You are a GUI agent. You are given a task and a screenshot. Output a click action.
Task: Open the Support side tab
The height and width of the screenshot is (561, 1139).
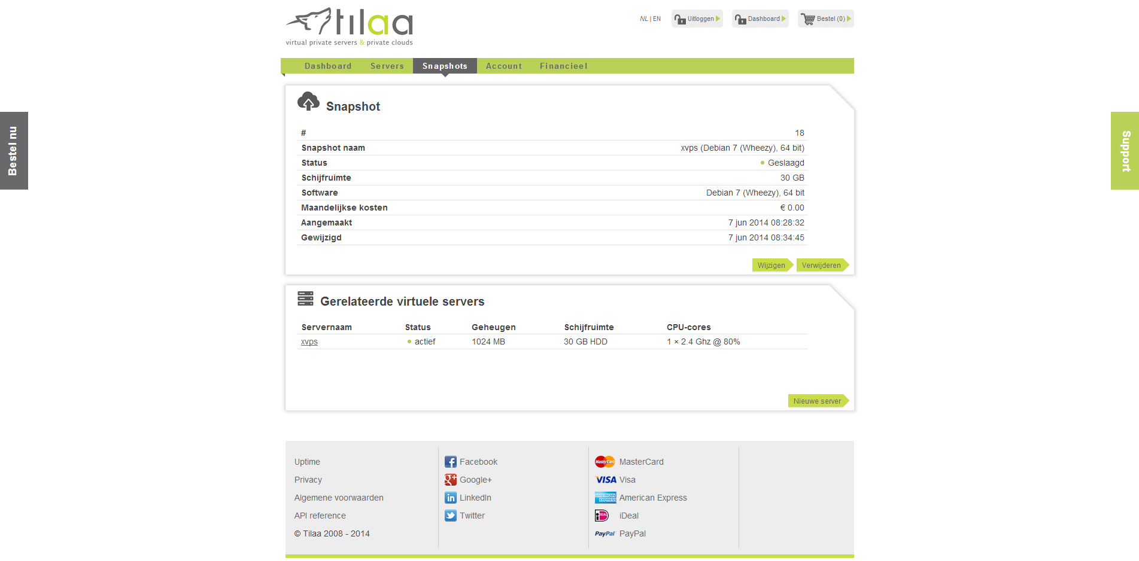click(x=1125, y=151)
